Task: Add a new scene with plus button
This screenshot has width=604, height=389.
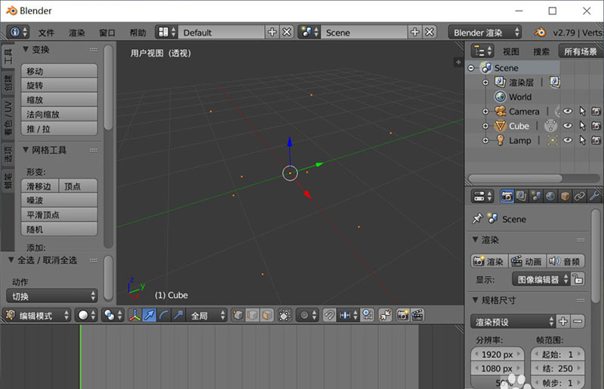Action: coord(414,32)
